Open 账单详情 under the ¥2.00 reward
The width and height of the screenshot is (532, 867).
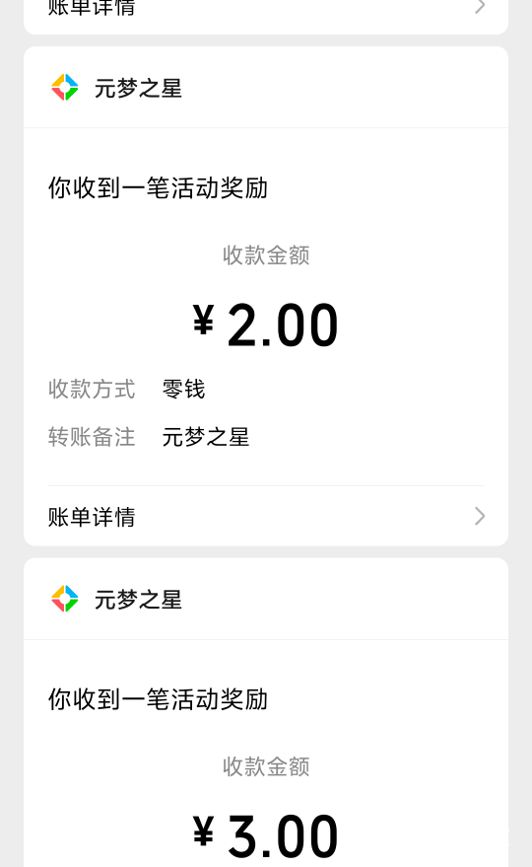coord(266,517)
